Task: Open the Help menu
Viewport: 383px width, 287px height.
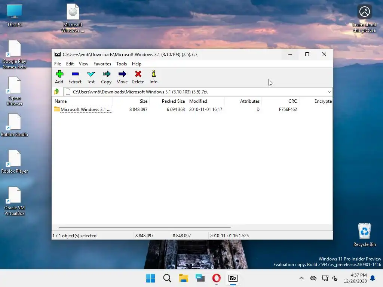Action: (137, 64)
